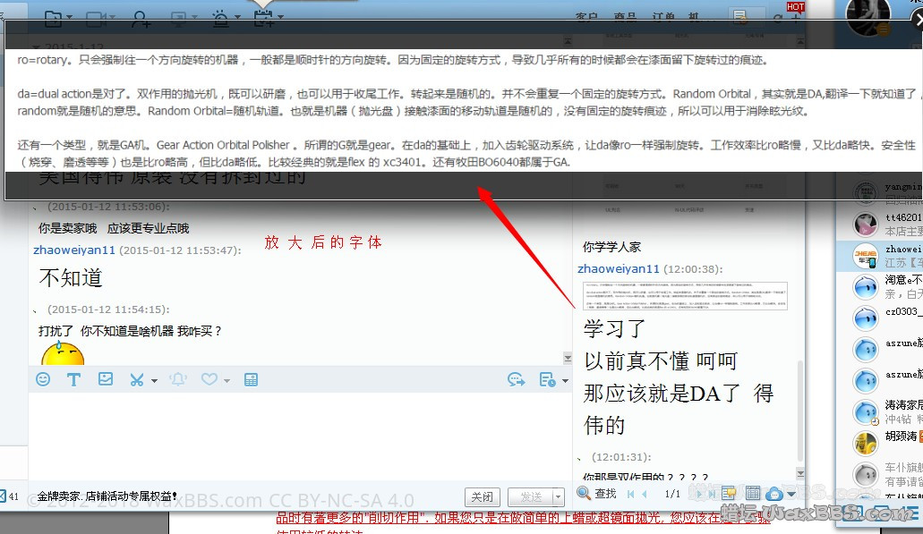
Task: Click the font text formatting icon
Action: point(73,379)
